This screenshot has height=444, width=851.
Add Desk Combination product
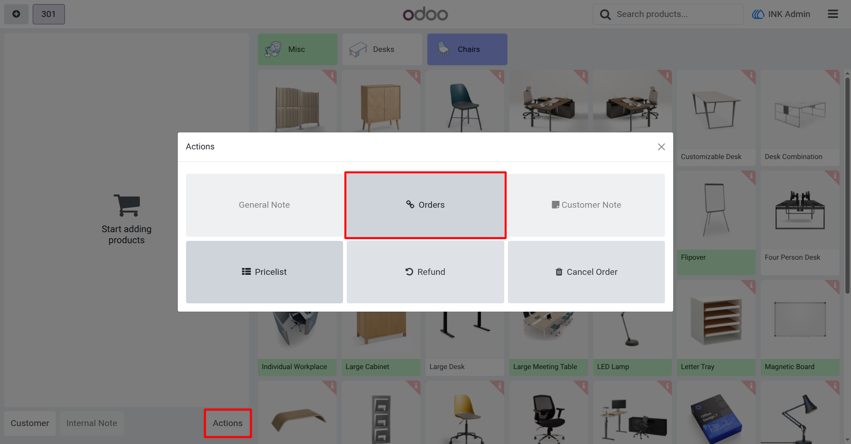pyautogui.click(x=800, y=118)
